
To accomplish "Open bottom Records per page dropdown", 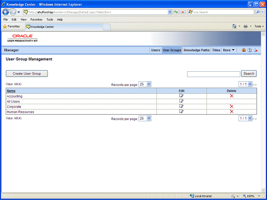I will click(x=145, y=118).
